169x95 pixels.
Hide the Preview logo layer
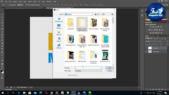coord(146,52)
